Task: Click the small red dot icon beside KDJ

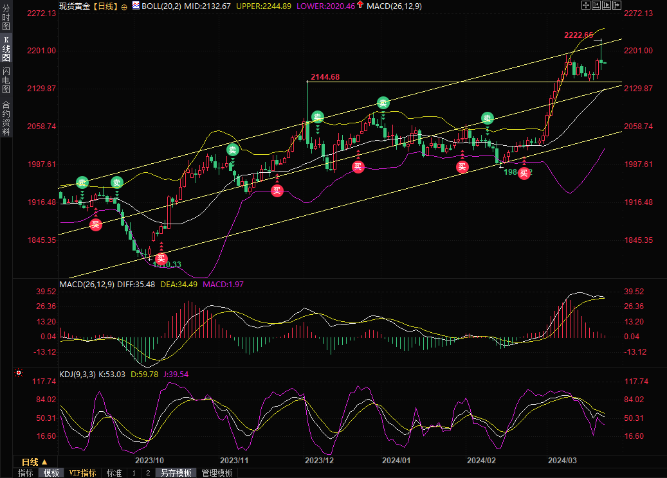Action: pyautogui.click(x=18, y=373)
